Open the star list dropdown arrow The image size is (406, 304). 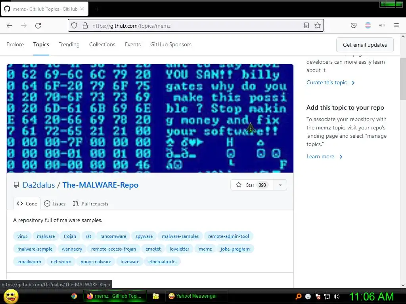[280, 185]
